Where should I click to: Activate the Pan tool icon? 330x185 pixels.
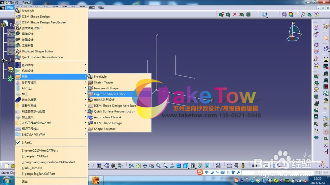(x=145, y=166)
